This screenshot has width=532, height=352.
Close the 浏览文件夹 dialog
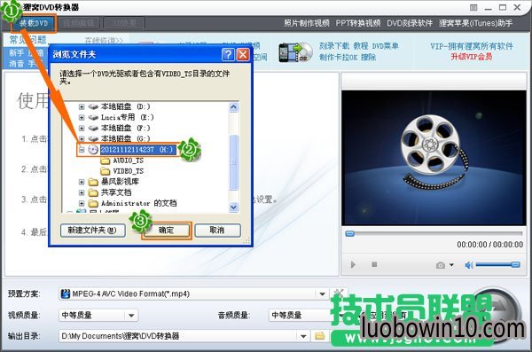point(243,54)
